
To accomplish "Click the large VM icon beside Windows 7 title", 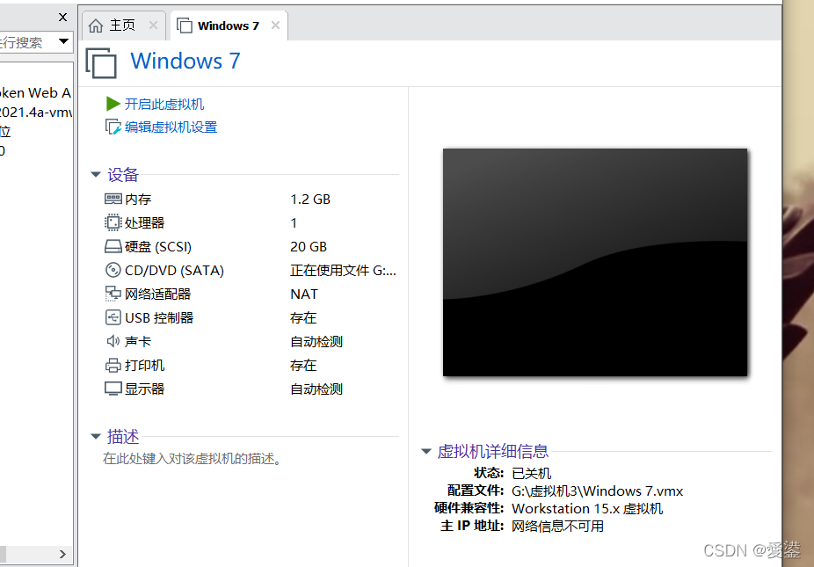I will (101, 62).
